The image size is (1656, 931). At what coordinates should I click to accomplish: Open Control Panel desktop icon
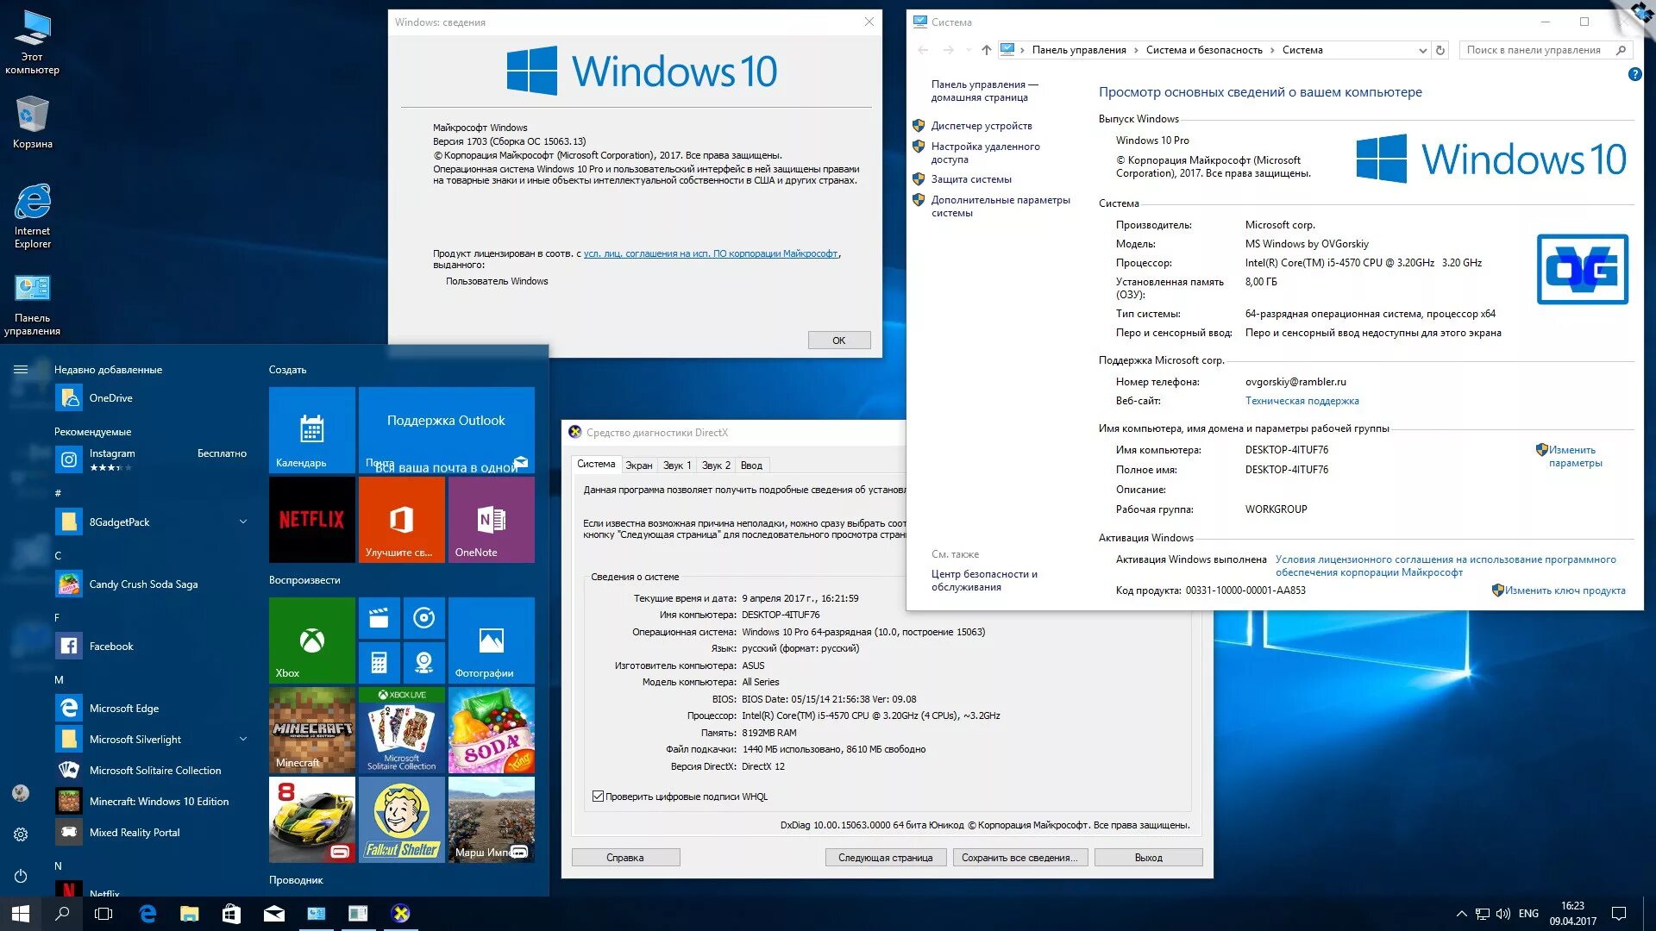click(32, 305)
